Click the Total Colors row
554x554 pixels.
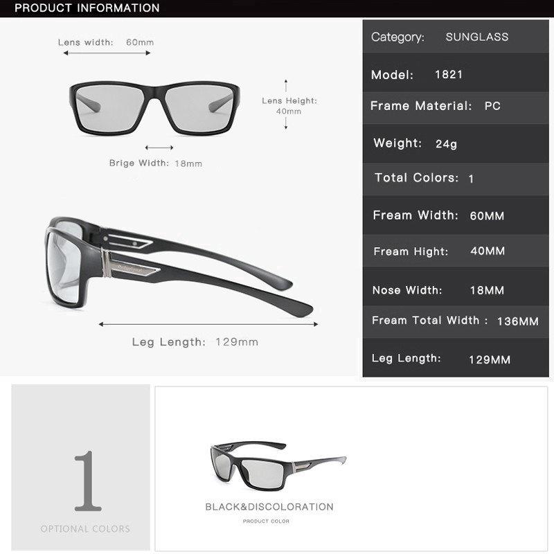[x=456, y=179]
